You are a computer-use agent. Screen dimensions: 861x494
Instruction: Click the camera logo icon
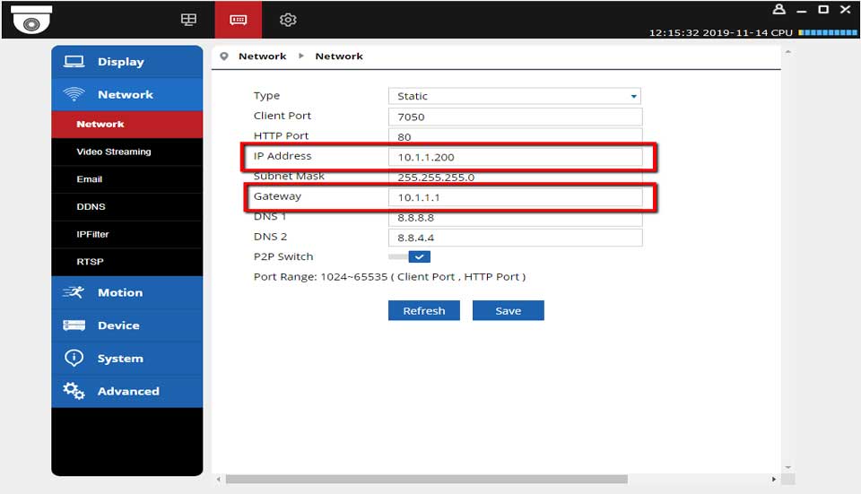(31, 20)
